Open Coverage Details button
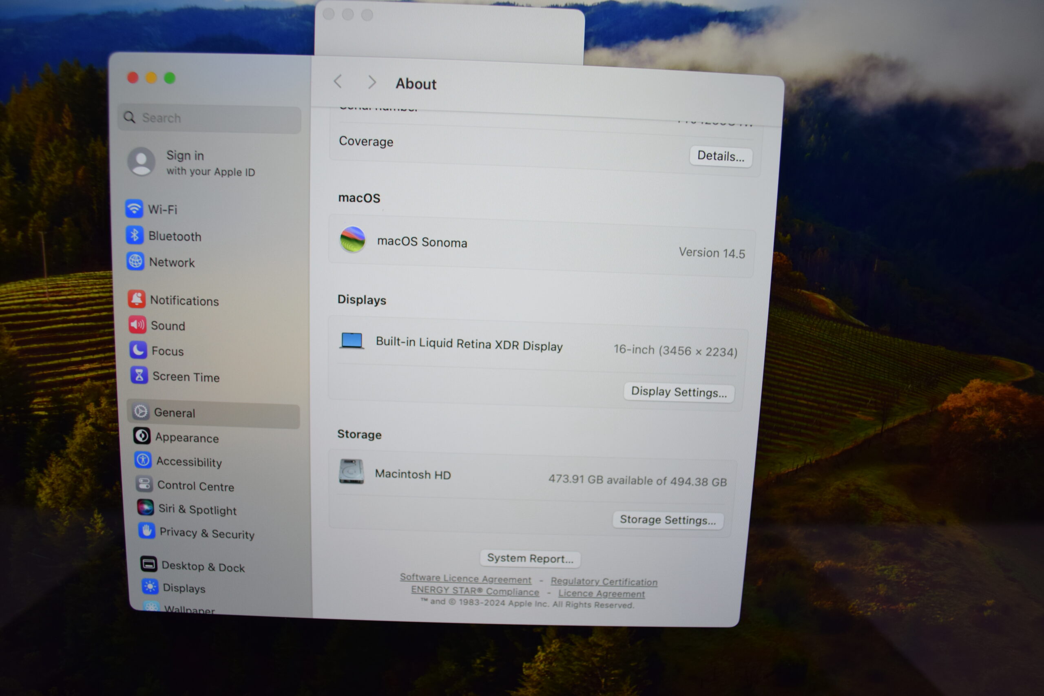The height and width of the screenshot is (696, 1044). (721, 156)
